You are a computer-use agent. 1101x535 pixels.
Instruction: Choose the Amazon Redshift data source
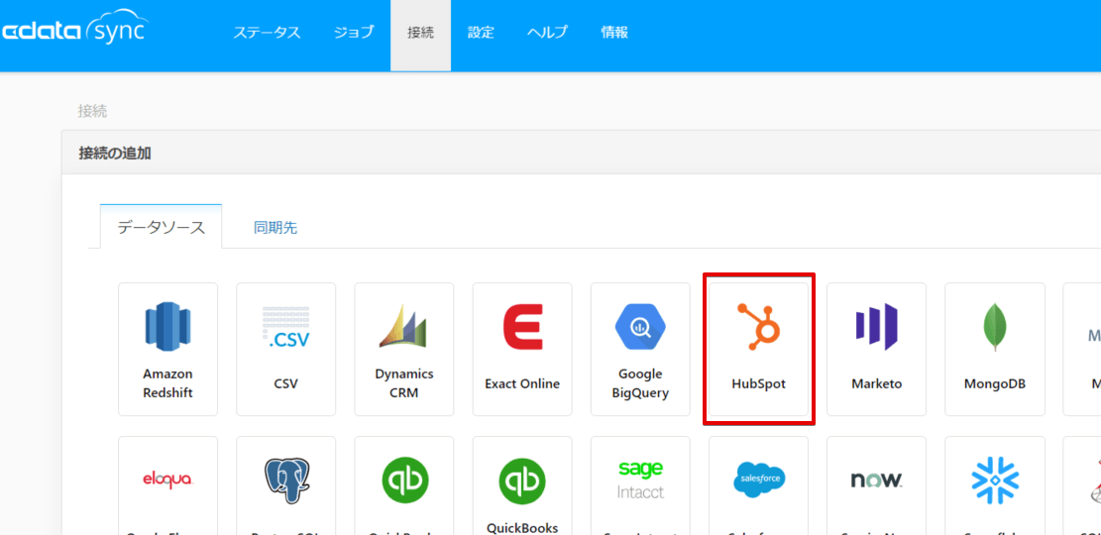[x=167, y=349]
